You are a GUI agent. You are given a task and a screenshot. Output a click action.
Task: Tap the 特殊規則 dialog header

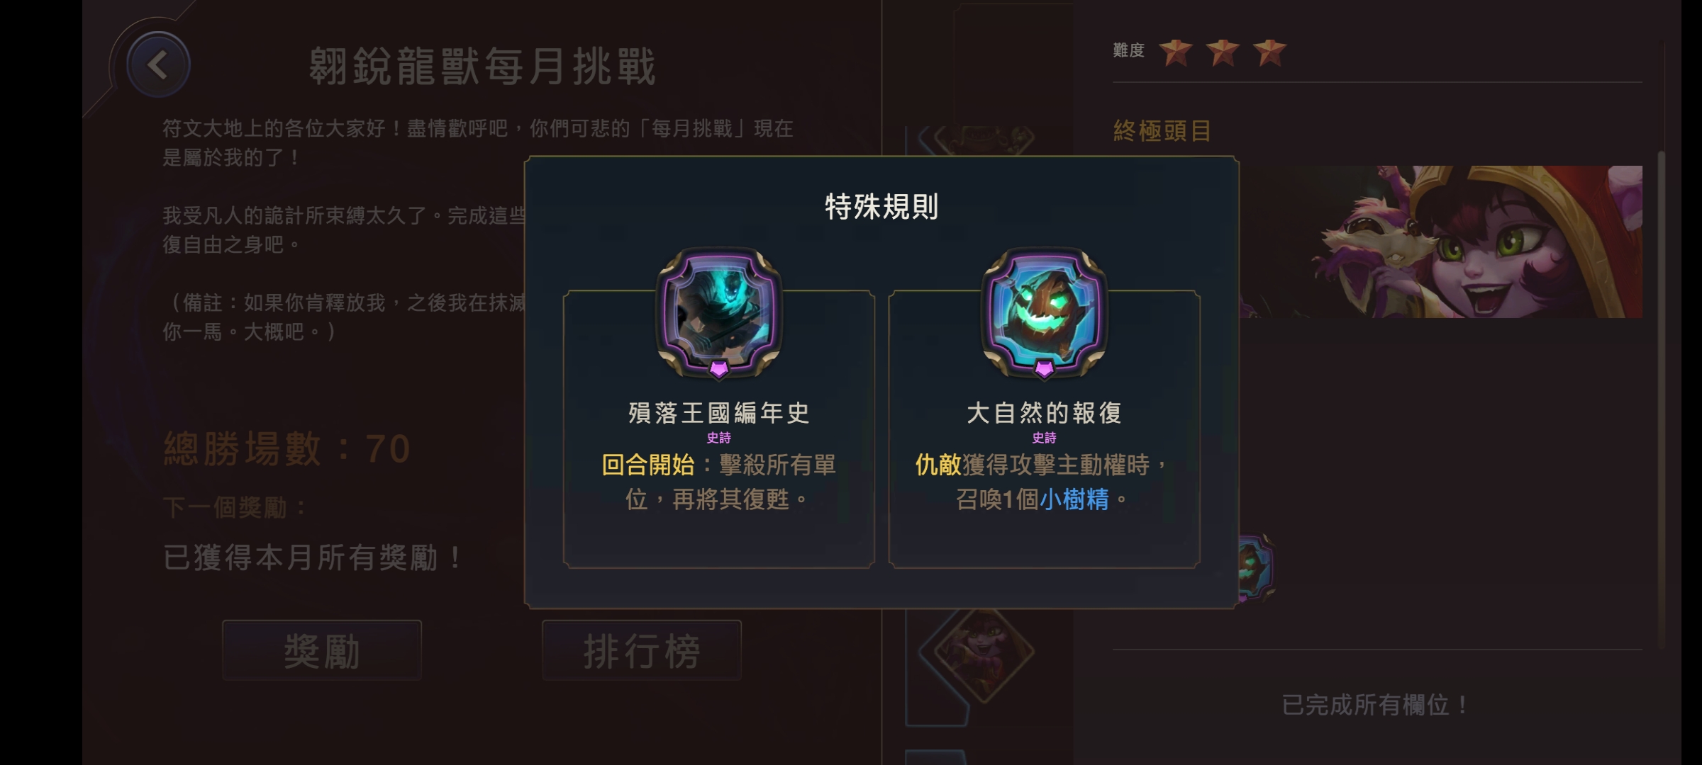881,206
